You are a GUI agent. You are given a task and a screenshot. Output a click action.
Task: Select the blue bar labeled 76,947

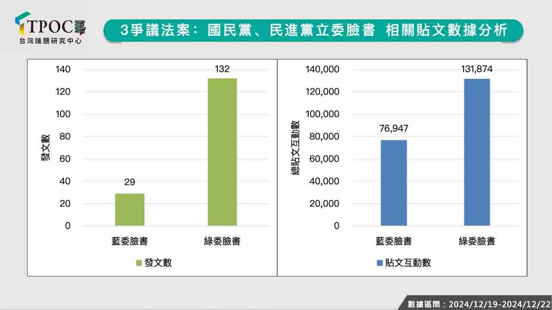(x=394, y=183)
